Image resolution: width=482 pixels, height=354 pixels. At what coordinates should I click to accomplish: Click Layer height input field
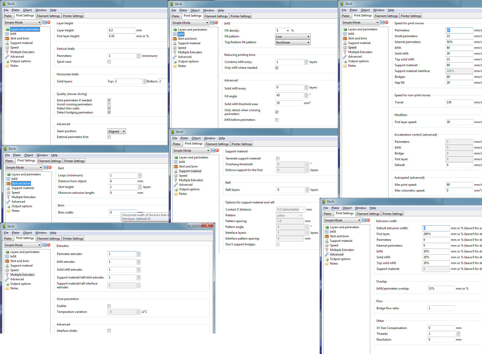pos(121,30)
